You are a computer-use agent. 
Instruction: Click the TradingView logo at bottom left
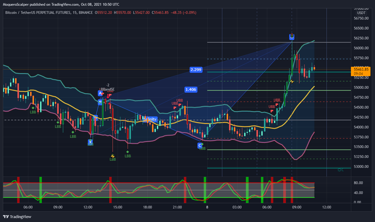tap(17, 217)
